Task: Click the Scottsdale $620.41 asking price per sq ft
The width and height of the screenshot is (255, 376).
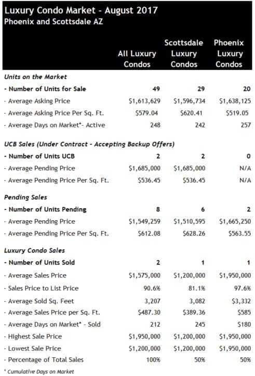Action: [x=191, y=113]
